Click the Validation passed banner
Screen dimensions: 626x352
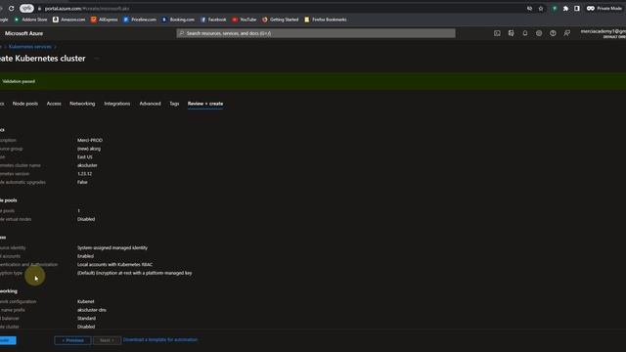pyautogui.click(x=313, y=81)
